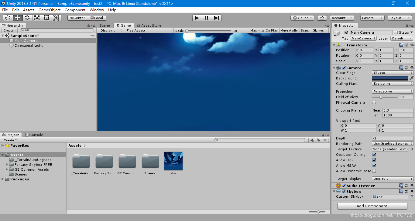
Task: Expand the Fantasy Skybox FREE folder
Action: coord(7,165)
